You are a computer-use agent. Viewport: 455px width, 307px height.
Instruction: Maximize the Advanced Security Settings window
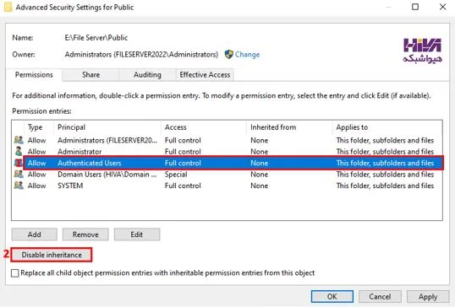pyautogui.click(x=415, y=7)
